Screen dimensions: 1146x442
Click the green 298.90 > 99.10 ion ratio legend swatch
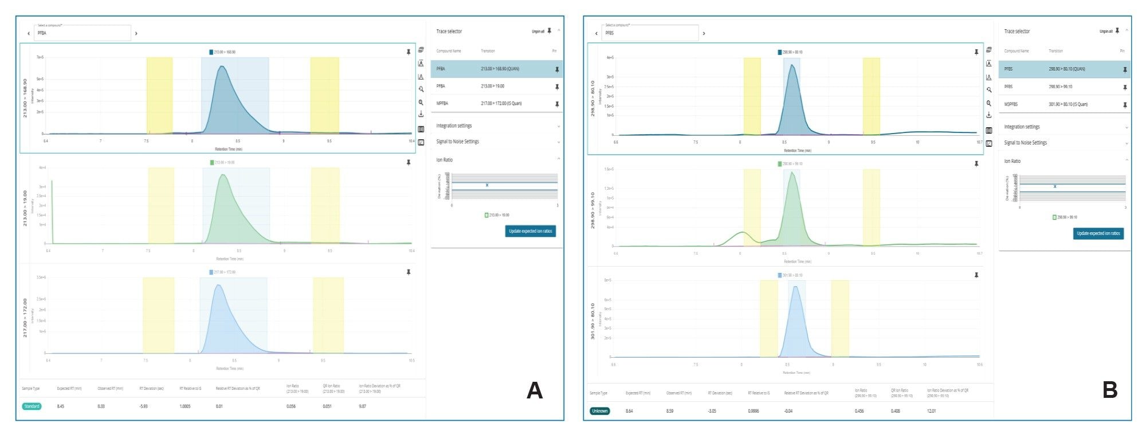click(x=1055, y=217)
